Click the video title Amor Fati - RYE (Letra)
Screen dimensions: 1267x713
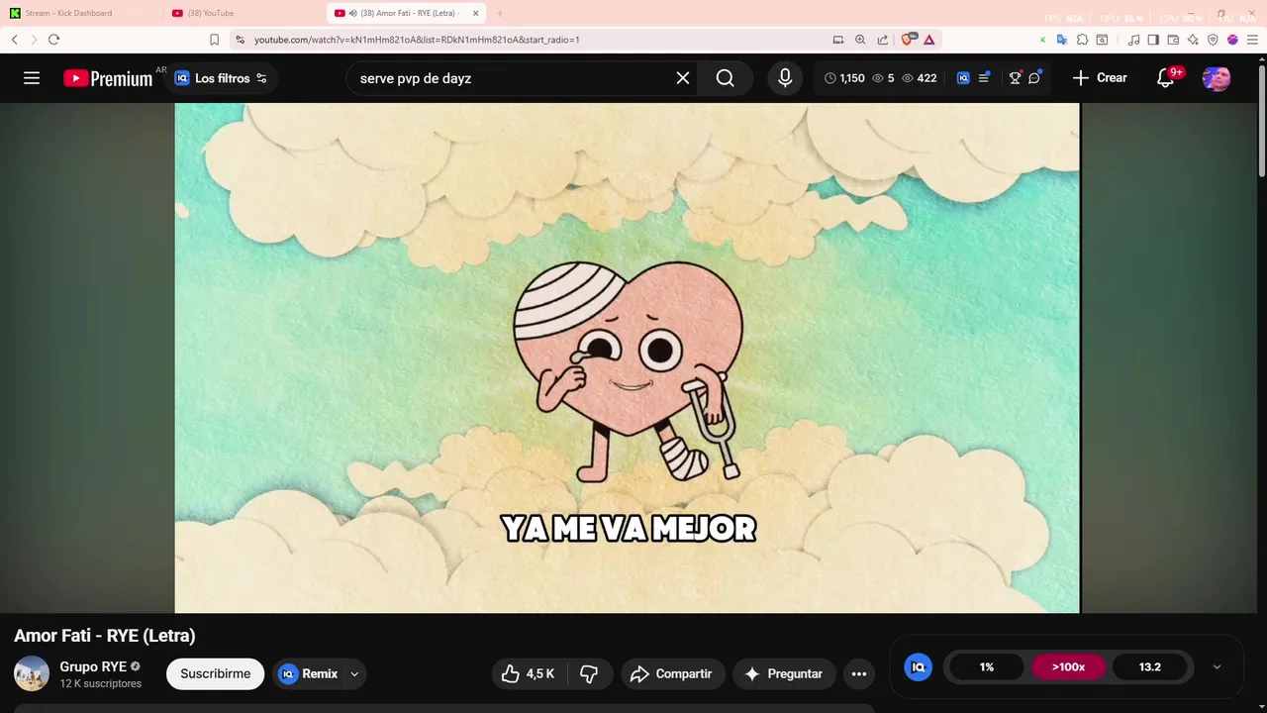[105, 636]
